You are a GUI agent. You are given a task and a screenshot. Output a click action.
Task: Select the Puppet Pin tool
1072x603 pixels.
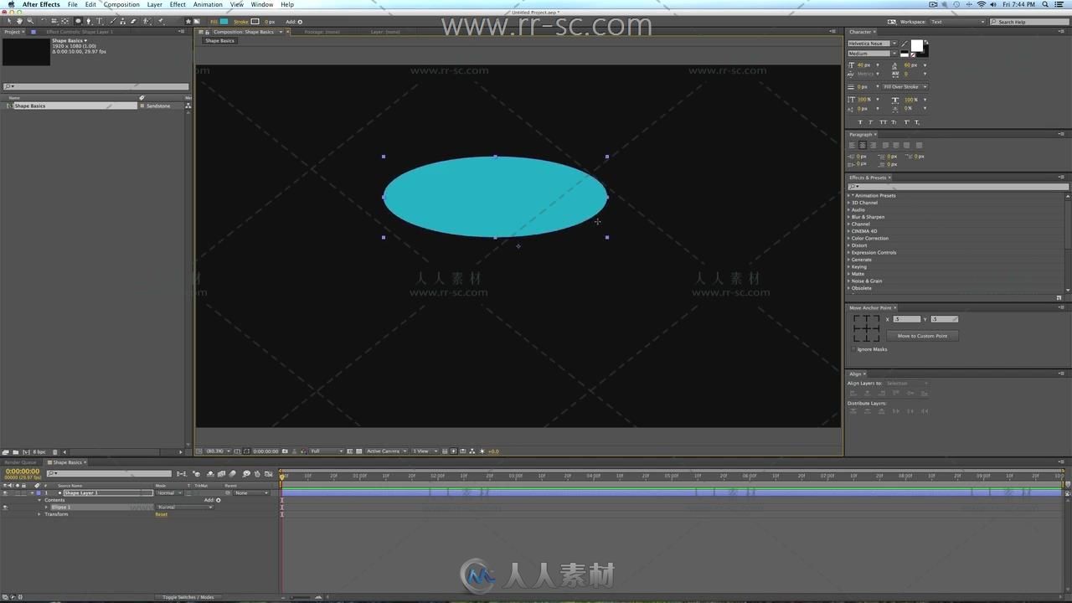(160, 21)
